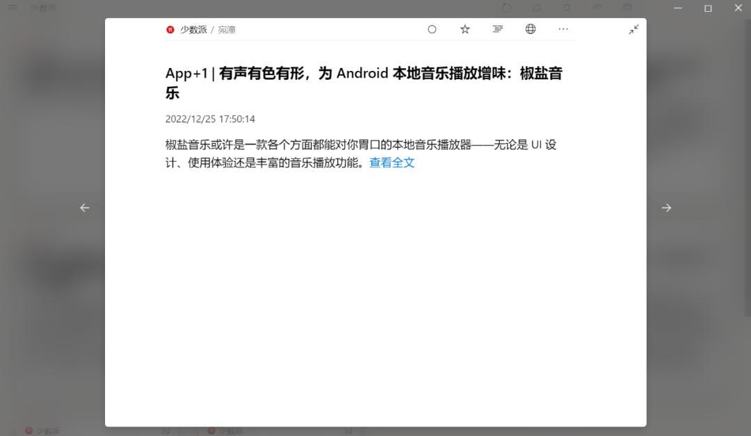The height and width of the screenshot is (436, 751).
Task: Select the 宛潼 feed name in breadcrumb
Action: point(226,29)
